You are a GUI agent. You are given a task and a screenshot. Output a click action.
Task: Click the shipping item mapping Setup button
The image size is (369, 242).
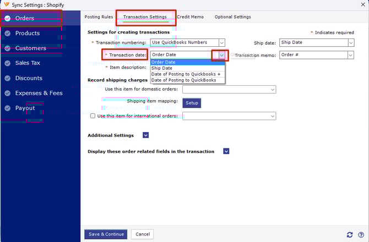tap(192, 103)
